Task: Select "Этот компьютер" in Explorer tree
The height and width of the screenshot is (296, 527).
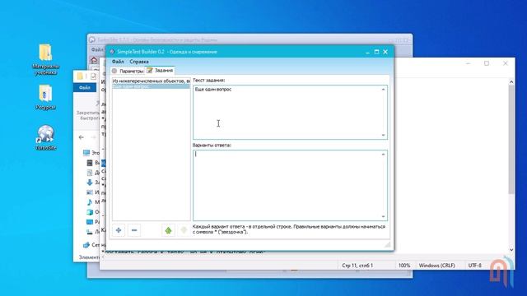Action: 91,153
